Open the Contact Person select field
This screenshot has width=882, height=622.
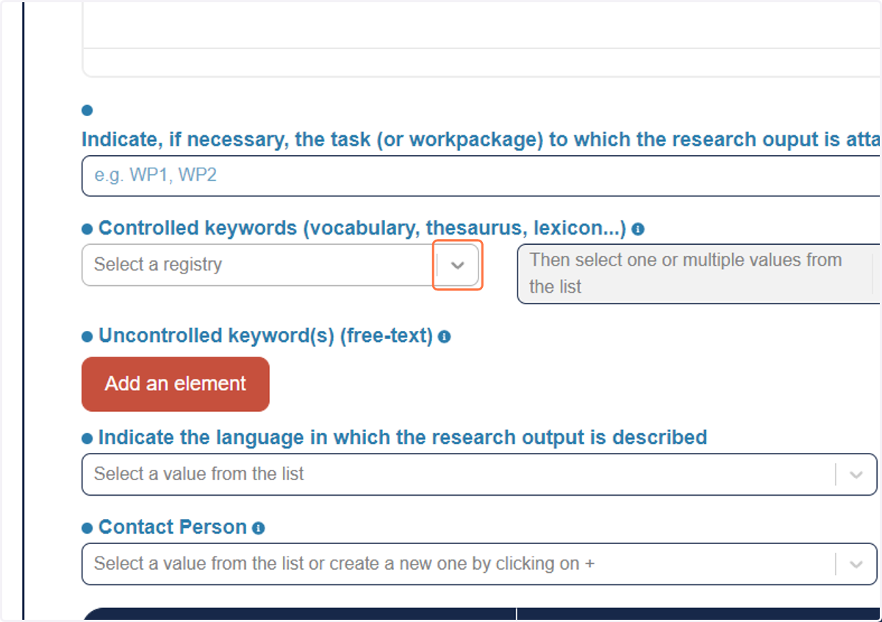coord(479,564)
